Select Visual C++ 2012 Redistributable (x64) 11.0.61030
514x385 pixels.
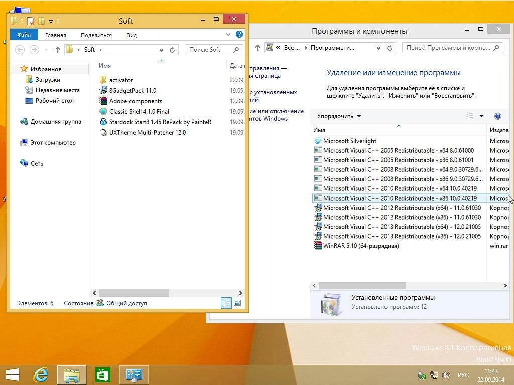point(398,208)
